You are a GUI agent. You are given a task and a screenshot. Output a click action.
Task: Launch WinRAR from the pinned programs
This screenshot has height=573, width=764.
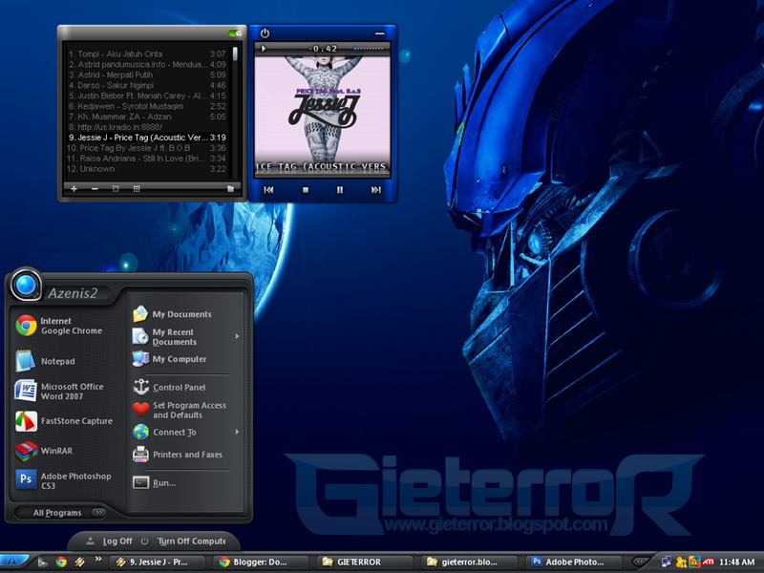(x=57, y=451)
